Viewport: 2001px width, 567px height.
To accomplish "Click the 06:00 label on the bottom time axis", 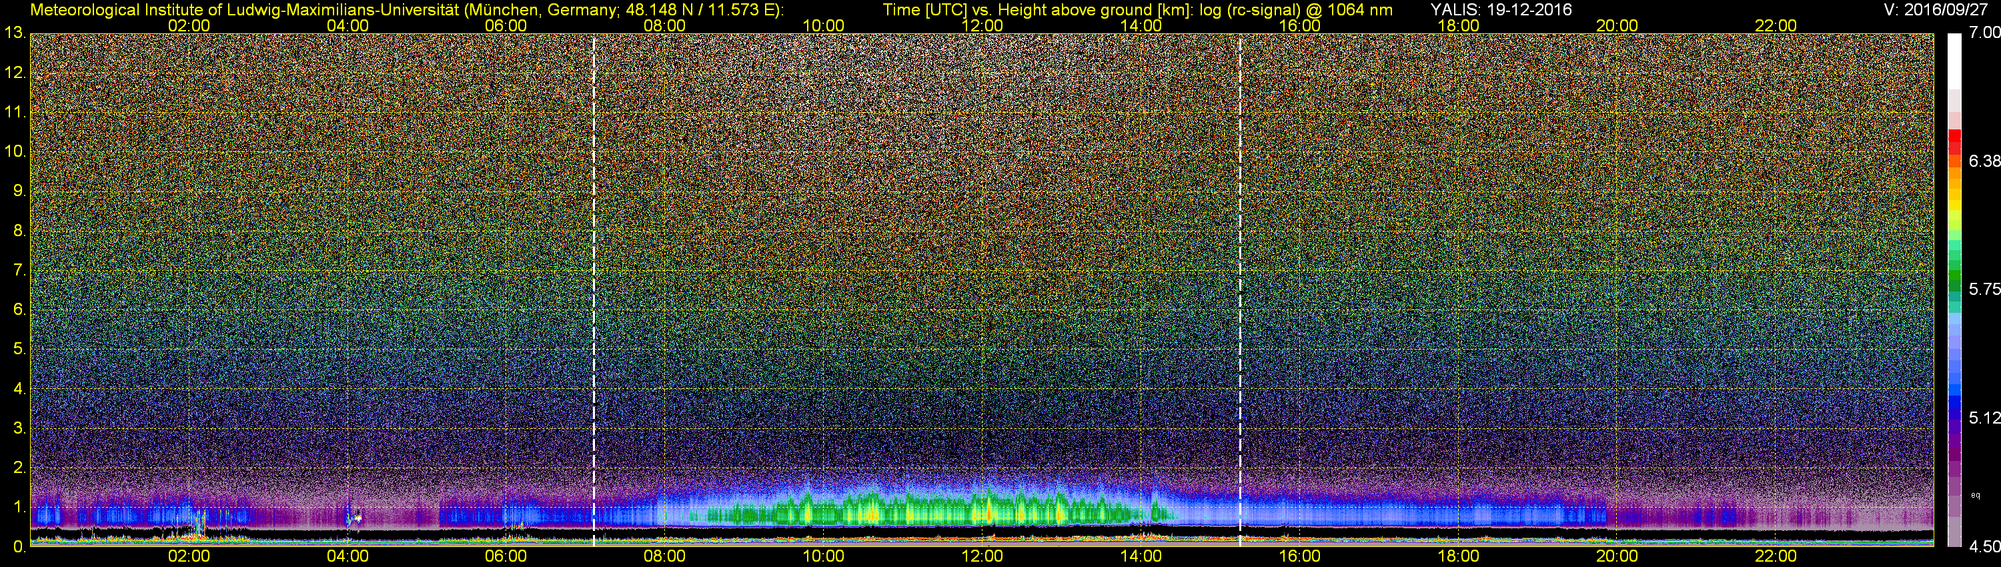I will click(x=506, y=556).
